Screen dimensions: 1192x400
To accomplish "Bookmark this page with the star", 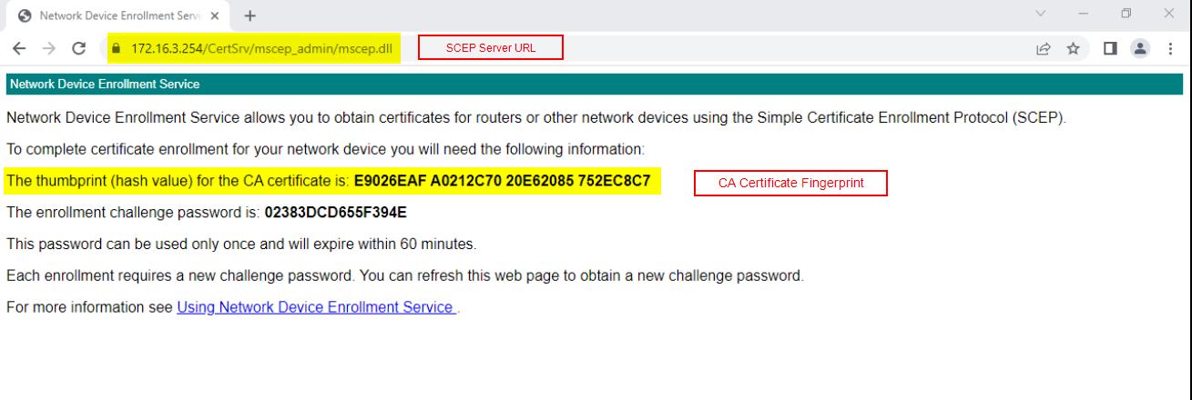I will click(x=1074, y=49).
